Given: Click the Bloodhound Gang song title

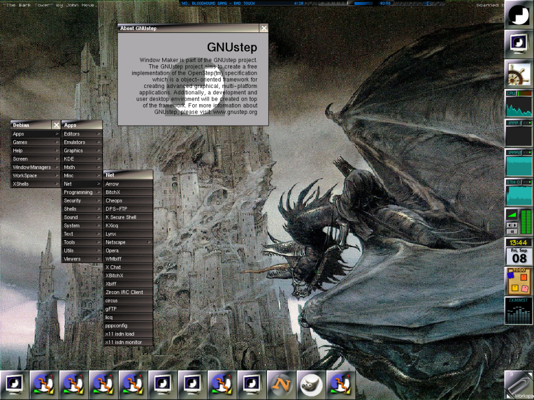Looking at the screenshot, I should point(223,3).
